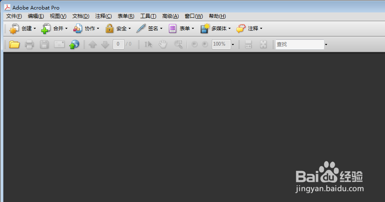Screen dimensions: 385x202
Task: Expand the 合并 dropdown arrow
Action: 66,29
